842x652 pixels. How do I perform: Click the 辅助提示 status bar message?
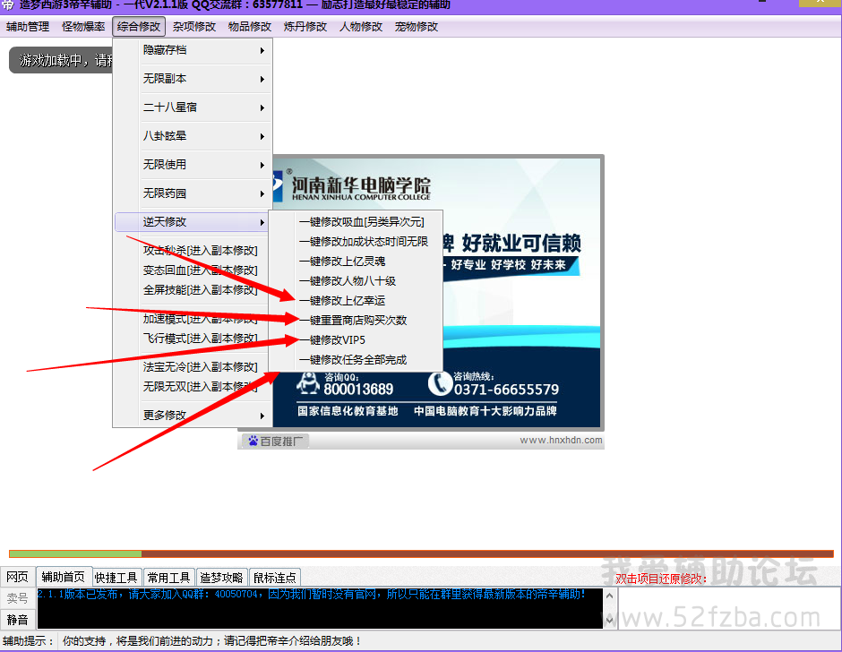(212, 640)
